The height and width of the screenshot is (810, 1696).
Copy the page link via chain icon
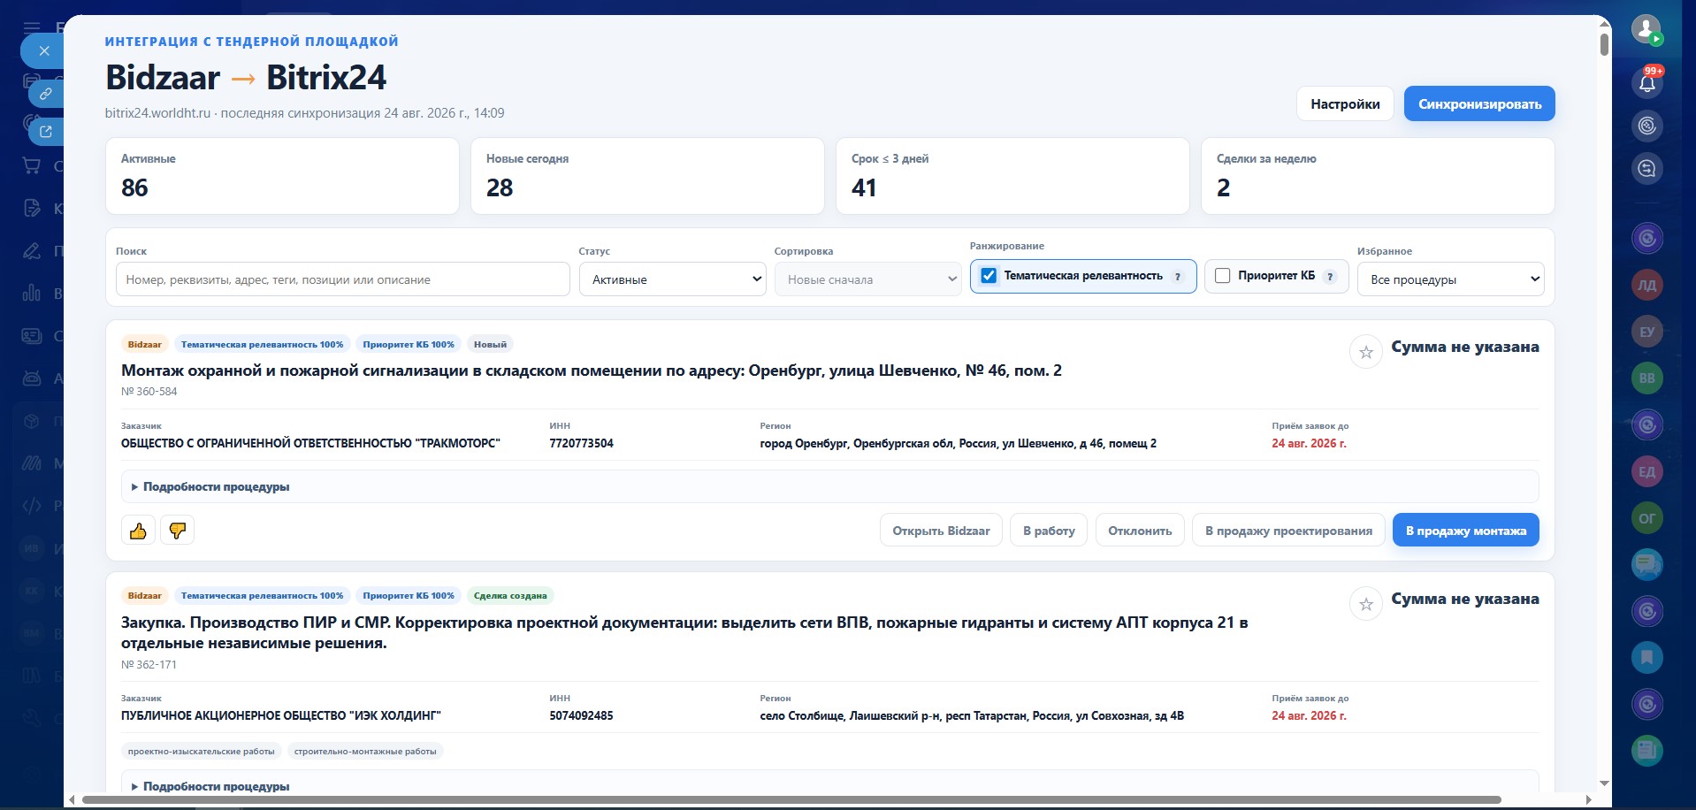(x=46, y=93)
